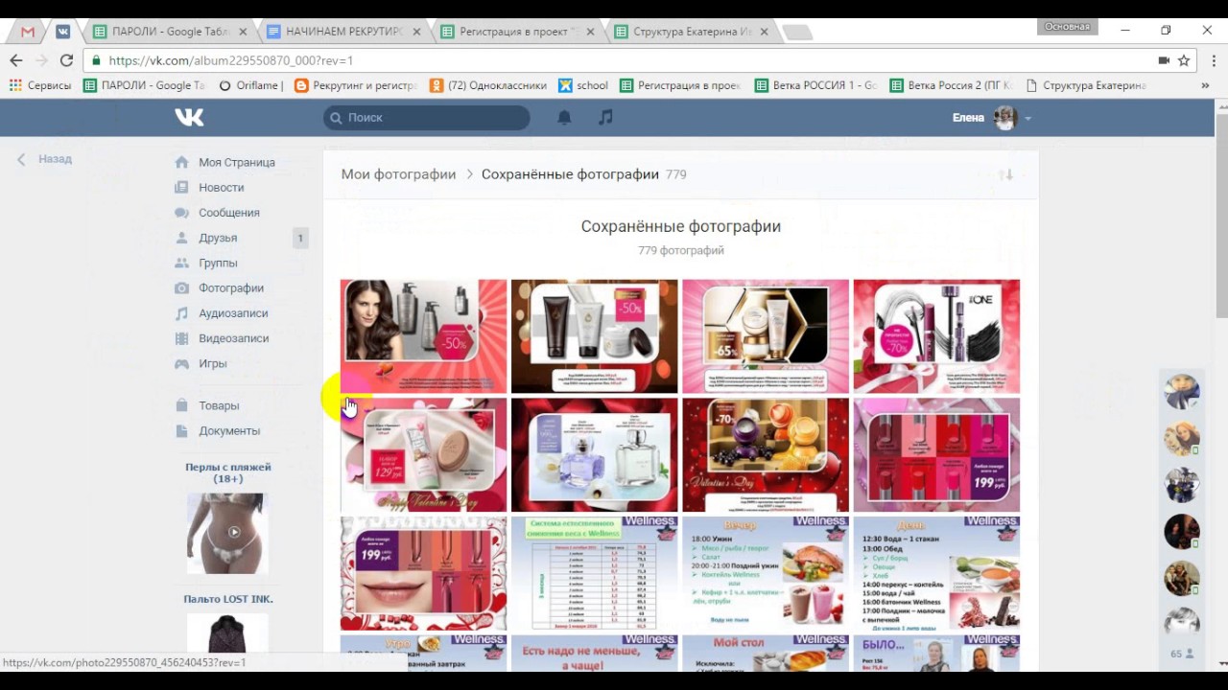Open the music note icon in the header

tap(605, 117)
